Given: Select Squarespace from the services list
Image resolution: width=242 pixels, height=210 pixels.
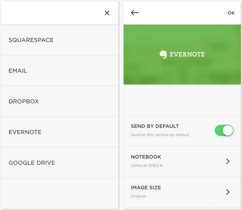Looking at the screenshot, I should click(60, 40).
